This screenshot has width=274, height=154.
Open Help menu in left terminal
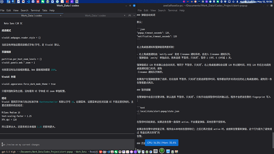pos(52,10)
